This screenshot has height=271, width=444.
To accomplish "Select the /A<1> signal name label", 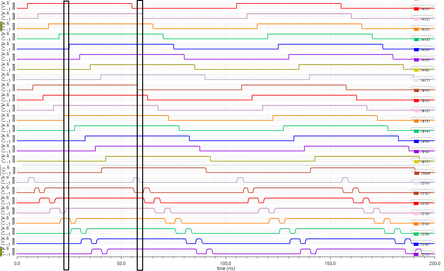I will pyautogui.click(x=425, y=19).
